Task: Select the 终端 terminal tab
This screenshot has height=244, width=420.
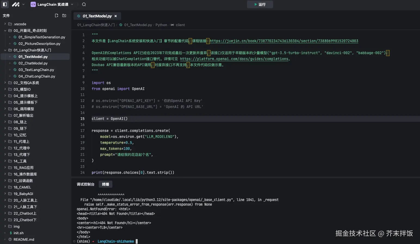Action: [105, 184]
